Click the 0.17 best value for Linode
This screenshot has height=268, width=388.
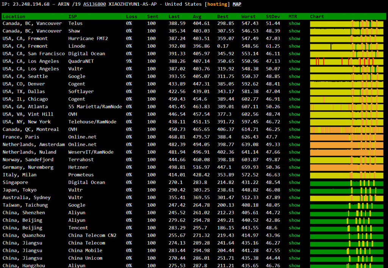(x=223, y=46)
